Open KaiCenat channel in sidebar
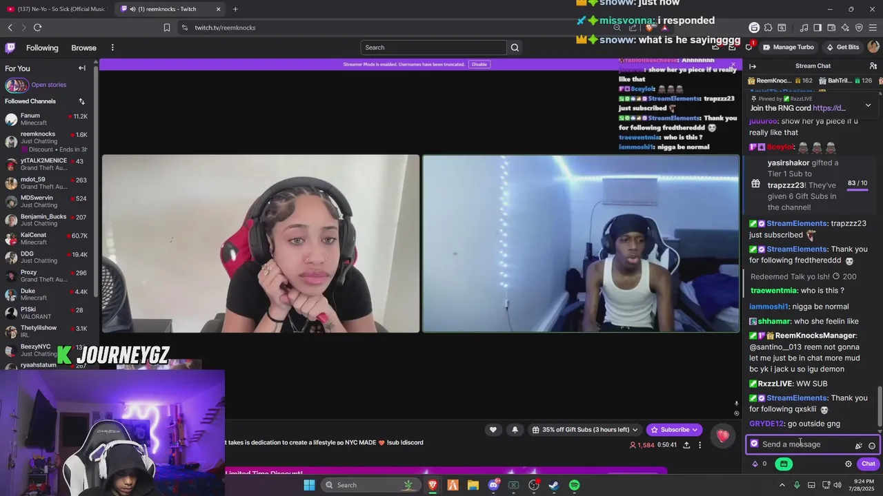 click(47, 238)
